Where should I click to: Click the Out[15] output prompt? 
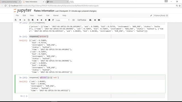click(x=23, y=82)
